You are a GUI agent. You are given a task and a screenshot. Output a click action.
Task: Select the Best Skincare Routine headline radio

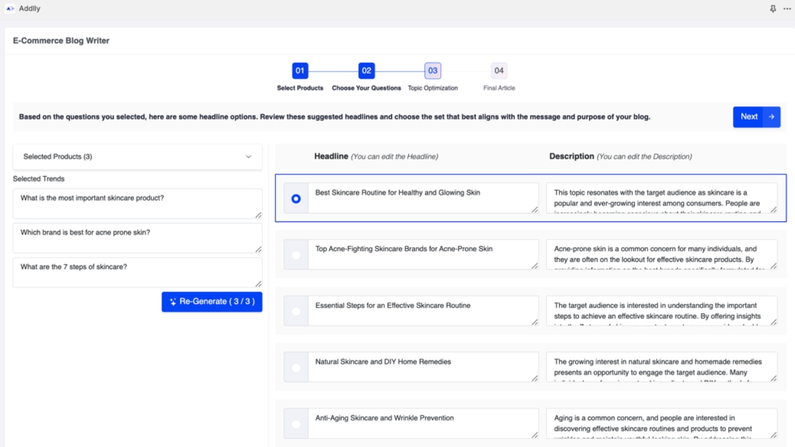[296, 199]
